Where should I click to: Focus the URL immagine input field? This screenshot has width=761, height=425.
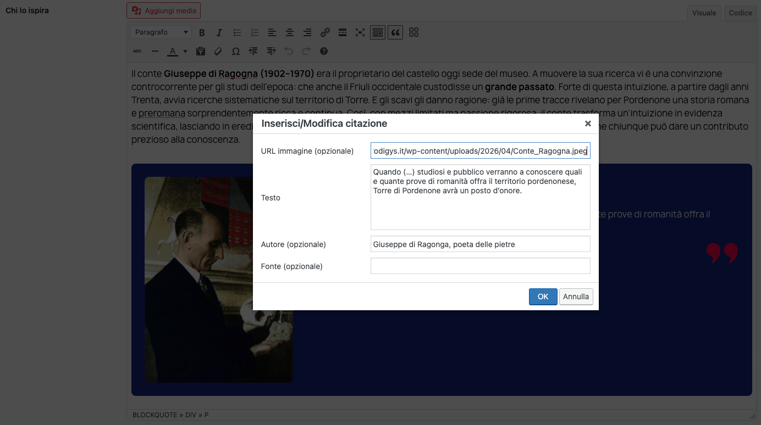(481, 150)
